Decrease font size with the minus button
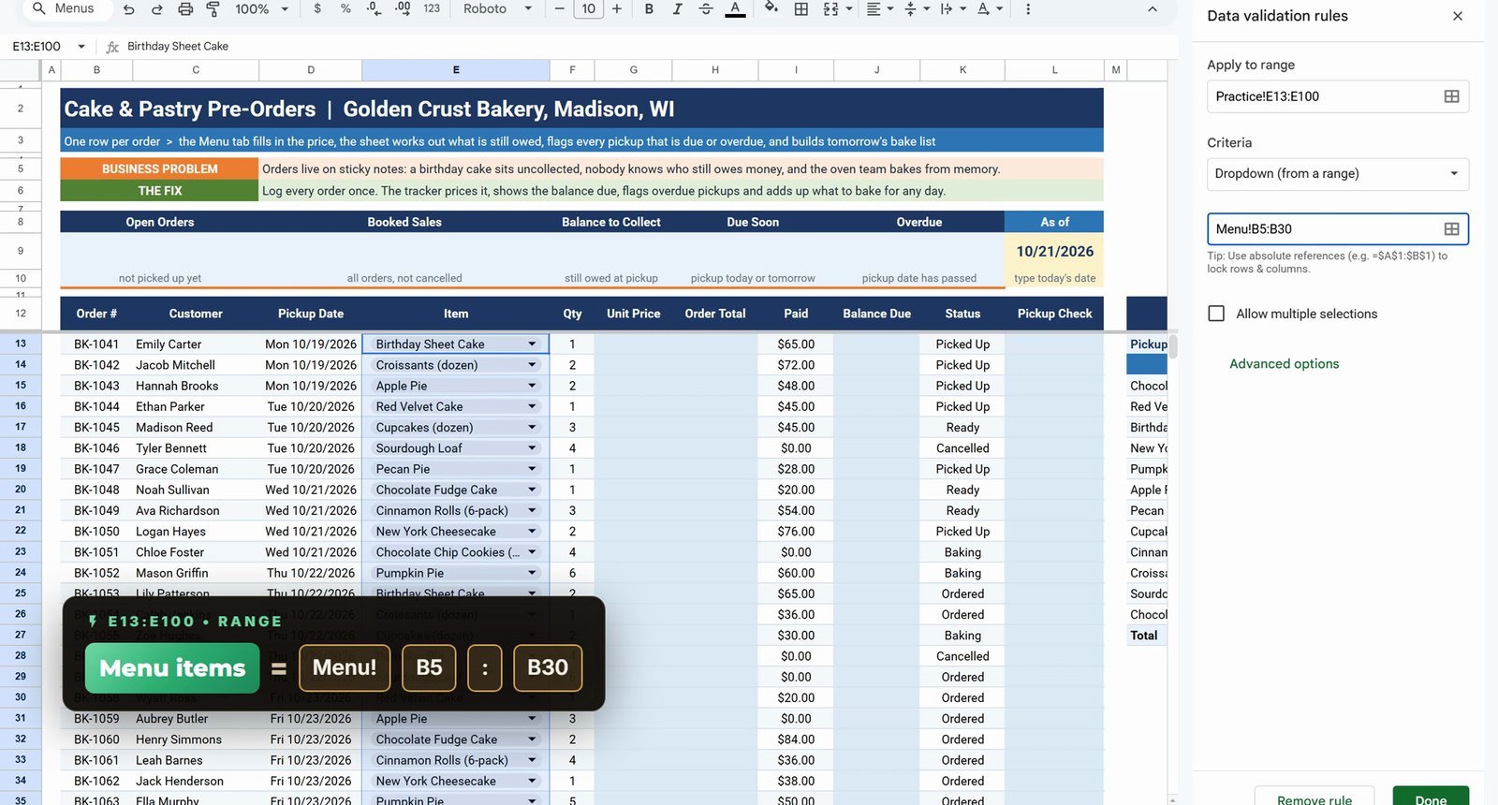 coord(560,8)
